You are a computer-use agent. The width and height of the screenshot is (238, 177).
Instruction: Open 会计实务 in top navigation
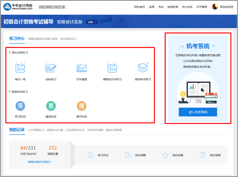coord(187,7)
